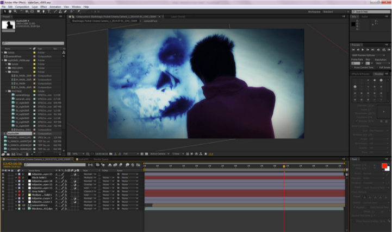This screenshot has width=392, height=232.
Task: Open blend mode dropdown for layer 4 Overlay
Action: tap(90, 184)
